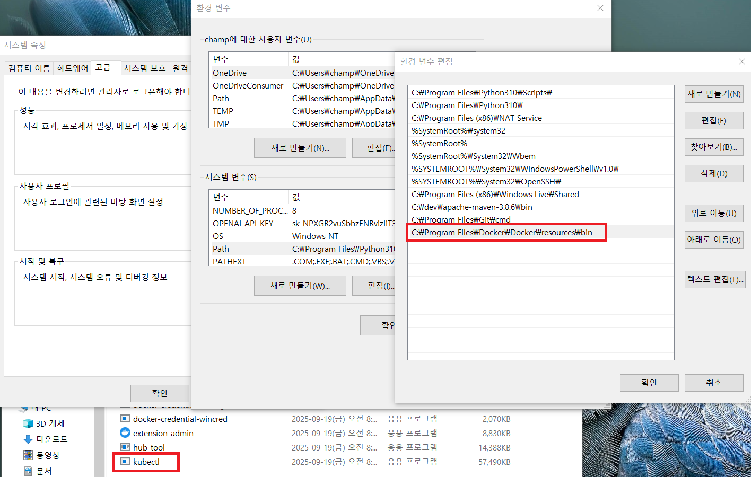Select NUMBER_OF_PROC... system variable row

(x=302, y=210)
